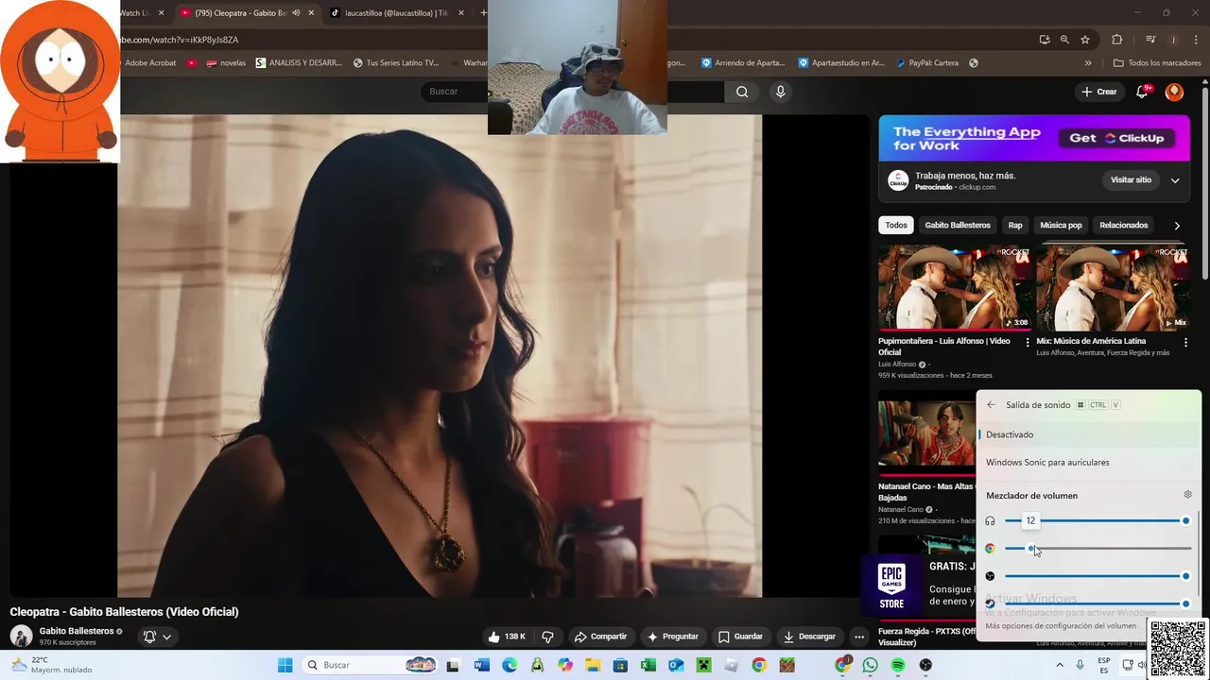Viewport: 1210px width, 680px height.
Task: Open Spotify from the taskbar
Action: coord(898,665)
